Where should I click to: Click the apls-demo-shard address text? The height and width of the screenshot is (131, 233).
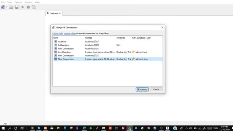(100, 52)
